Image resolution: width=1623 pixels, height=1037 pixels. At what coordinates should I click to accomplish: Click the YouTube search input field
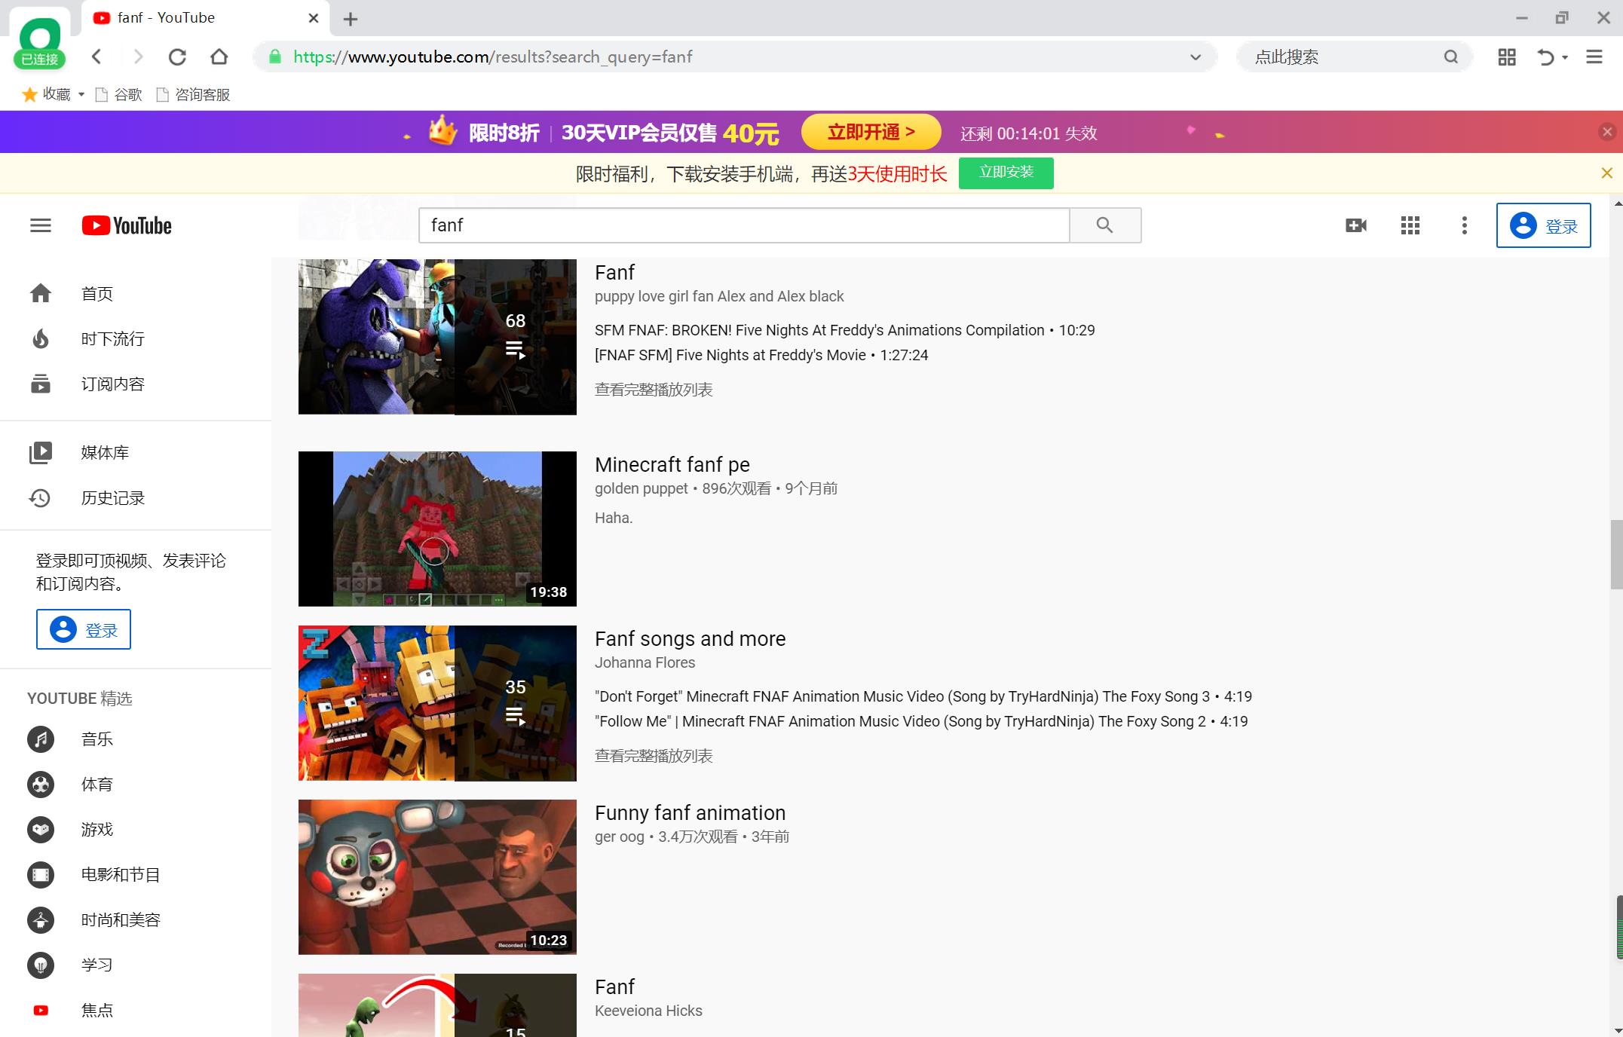744,225
